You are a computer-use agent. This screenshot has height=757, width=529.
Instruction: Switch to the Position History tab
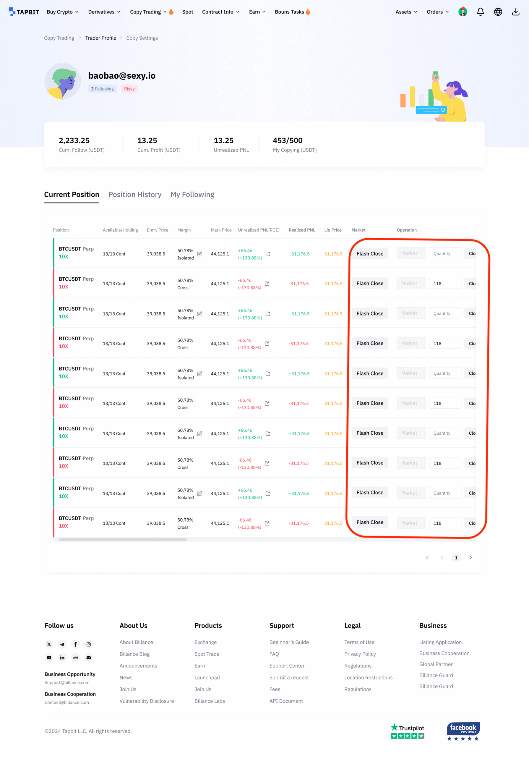(135, 195)
